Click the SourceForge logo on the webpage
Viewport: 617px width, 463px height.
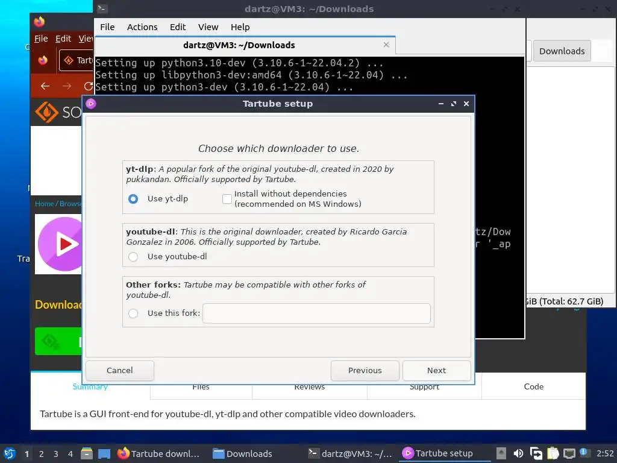58,112
